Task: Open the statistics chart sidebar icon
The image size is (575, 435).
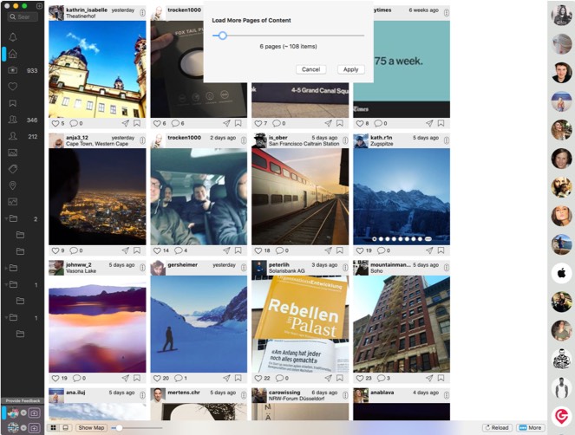Action: click(x=13, y=202)
